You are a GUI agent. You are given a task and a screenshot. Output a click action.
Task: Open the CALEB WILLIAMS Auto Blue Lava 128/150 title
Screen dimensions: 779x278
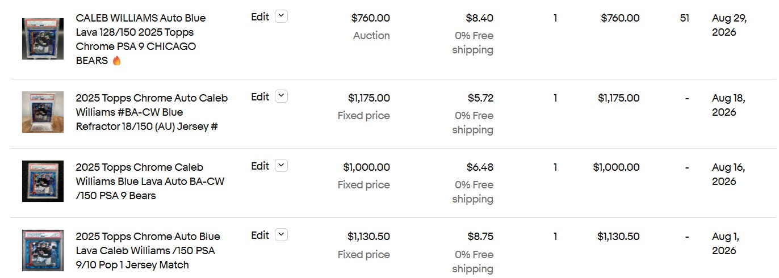(141, 39)
